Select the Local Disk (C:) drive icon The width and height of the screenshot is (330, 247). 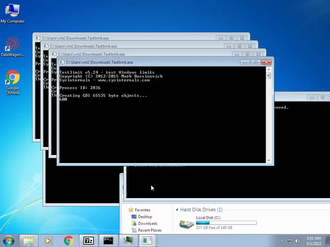click(x=187, y=224)
